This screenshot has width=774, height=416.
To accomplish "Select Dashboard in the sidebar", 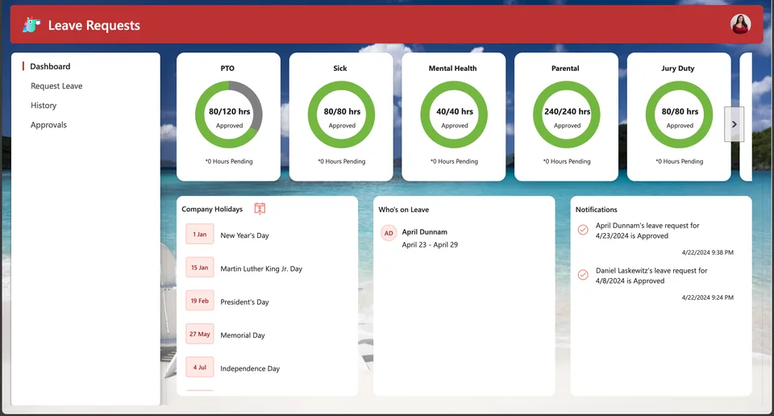I will [50, 66].
